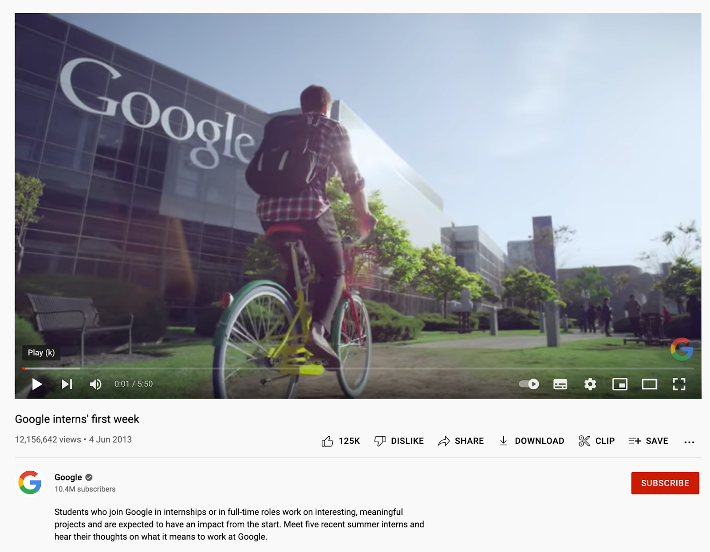This screenshot has height=552, width=710.
Task: Save the video to a playlist
Action: 648,441
